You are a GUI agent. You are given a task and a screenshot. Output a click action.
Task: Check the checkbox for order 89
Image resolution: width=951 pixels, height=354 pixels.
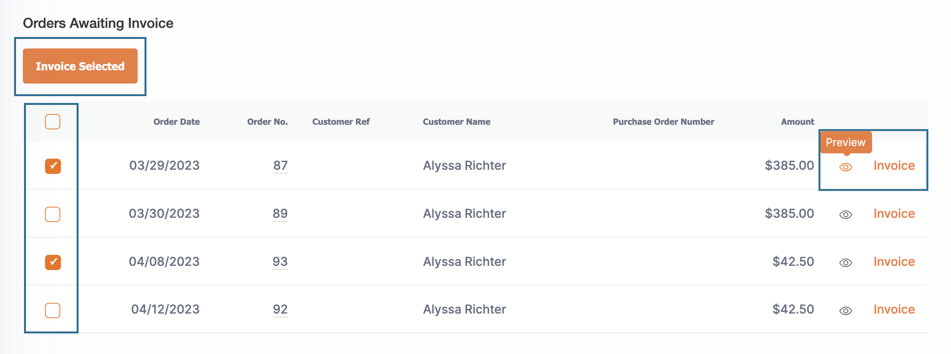53,214
